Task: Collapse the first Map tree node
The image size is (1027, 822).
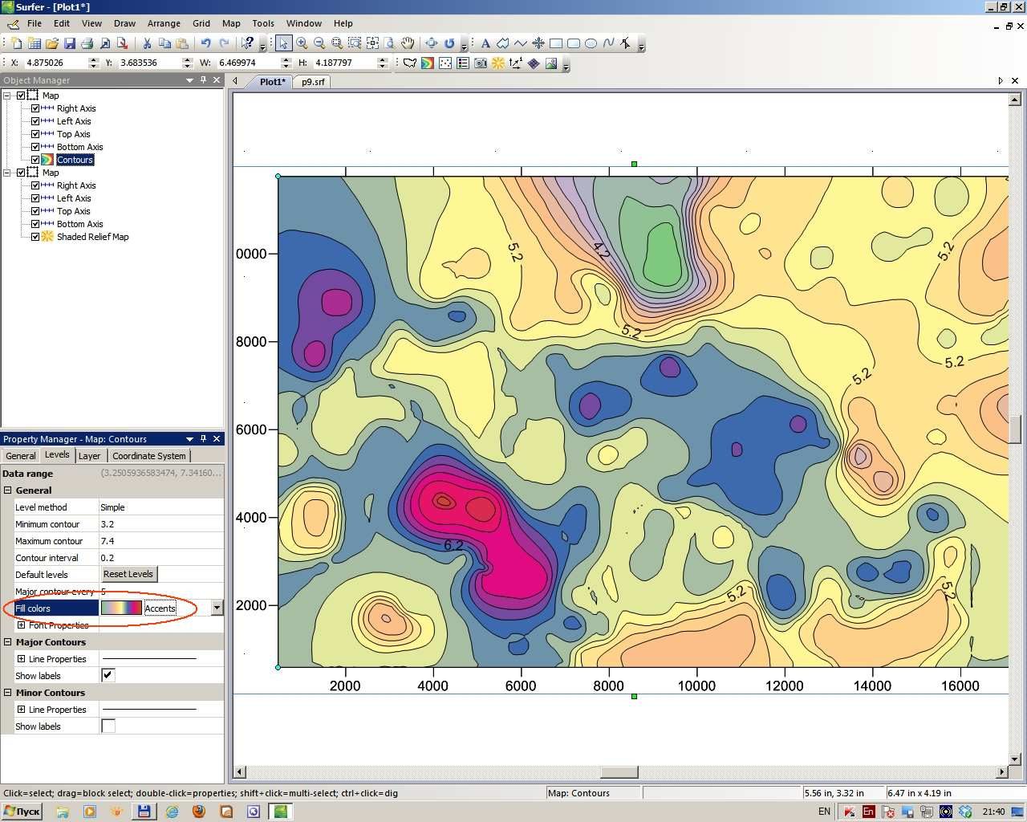Action: click(x=7, y=96)
